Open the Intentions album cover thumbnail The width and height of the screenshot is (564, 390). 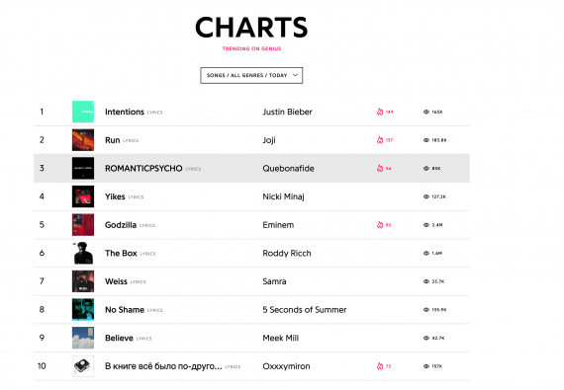(83, 112)
